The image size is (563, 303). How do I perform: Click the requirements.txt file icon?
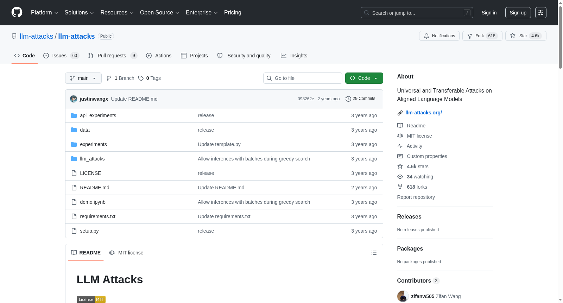pos(74,216)
